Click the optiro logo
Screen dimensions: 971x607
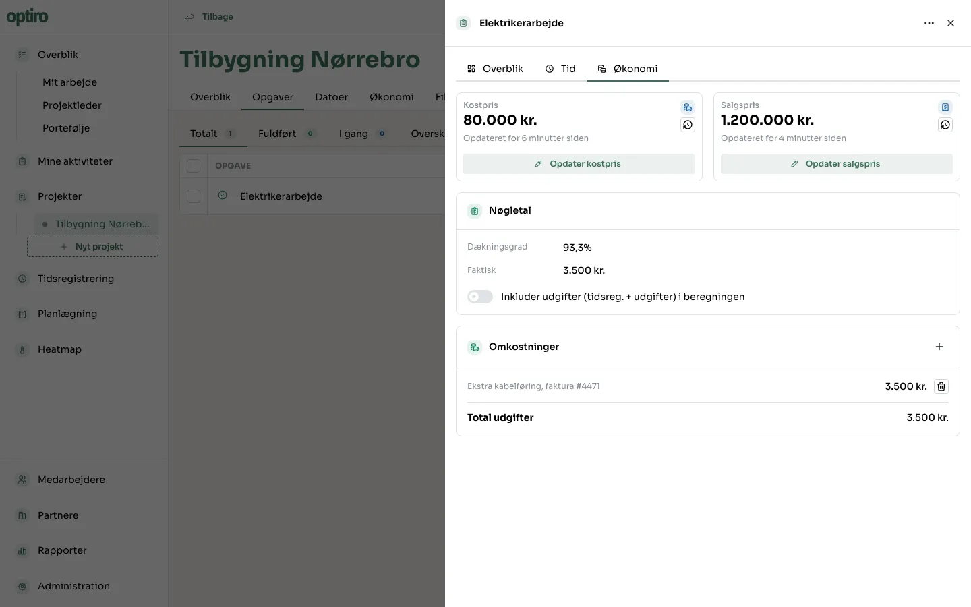[28, 17]
